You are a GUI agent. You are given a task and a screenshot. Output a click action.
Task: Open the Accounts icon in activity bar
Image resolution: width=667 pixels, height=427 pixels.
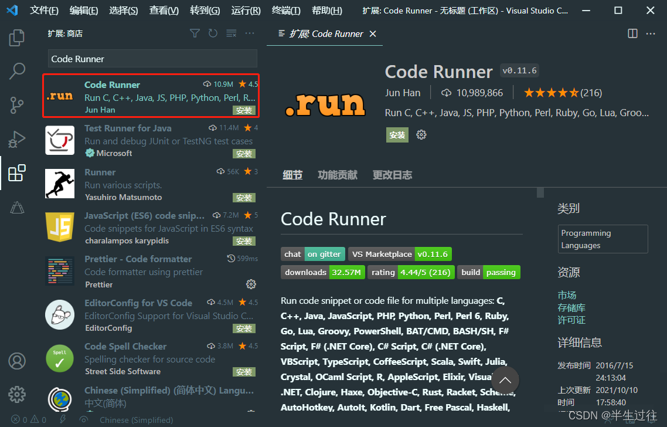pyautogui.click(x=16, y=361)
